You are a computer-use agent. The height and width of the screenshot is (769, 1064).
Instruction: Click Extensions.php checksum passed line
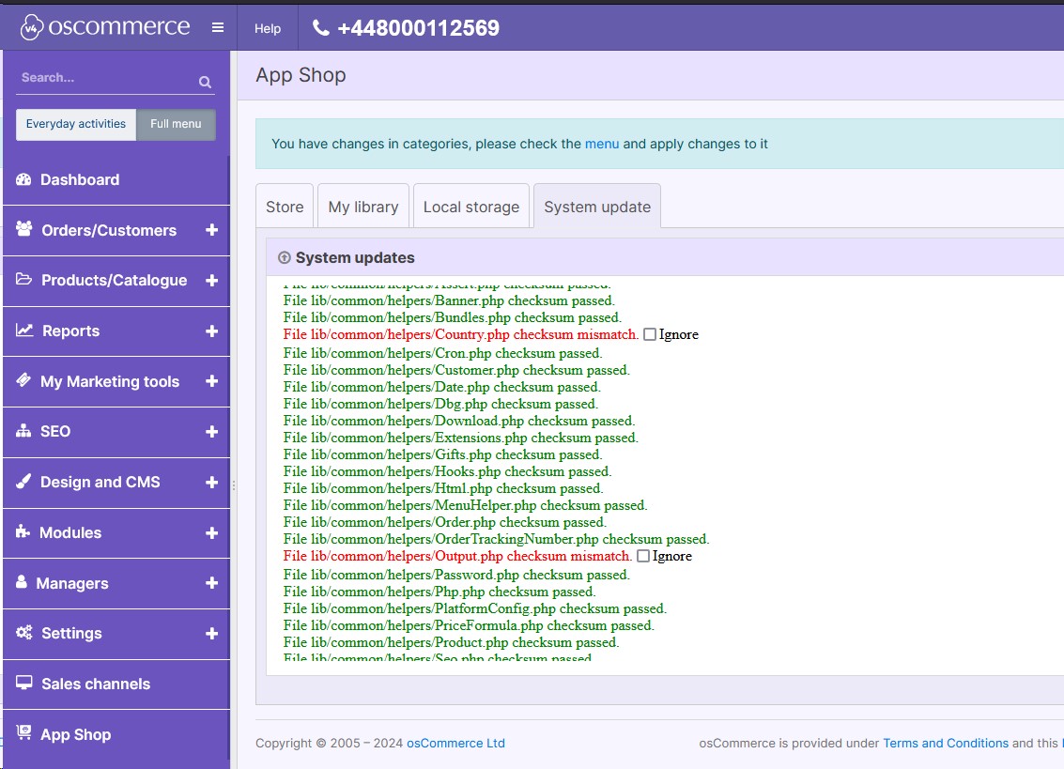(x=461, y=438)
